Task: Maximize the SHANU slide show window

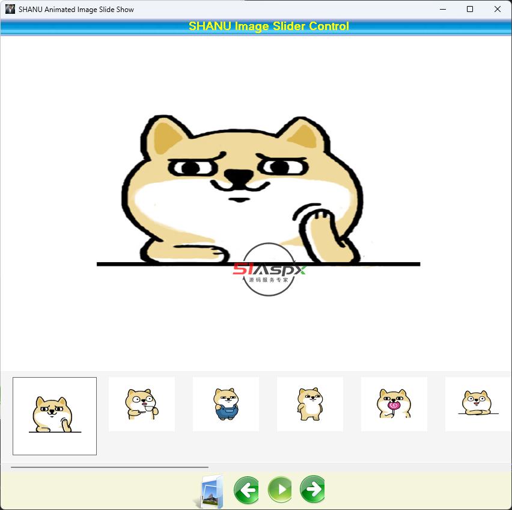Action: coord(470,9)
